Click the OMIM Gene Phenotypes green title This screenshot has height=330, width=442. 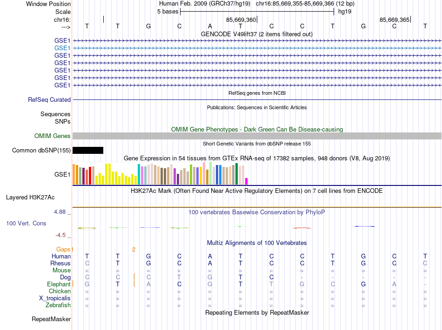tap(257, 130)
